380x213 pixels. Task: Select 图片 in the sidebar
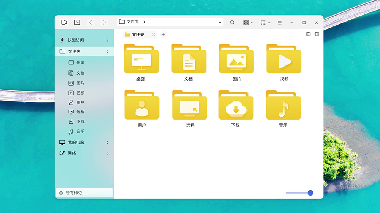coord(80,83)
